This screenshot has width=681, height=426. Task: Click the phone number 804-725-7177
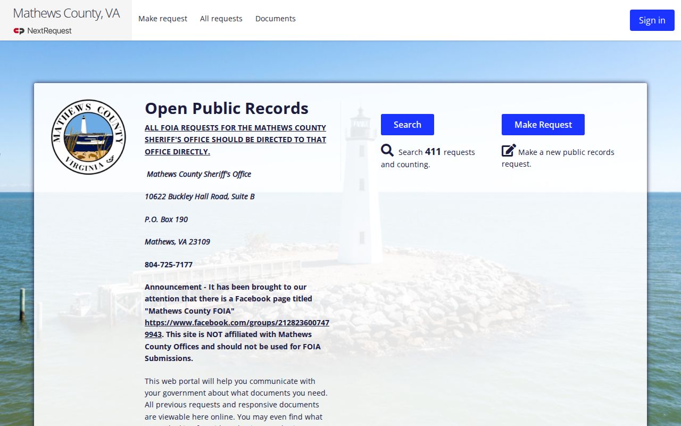169,265
